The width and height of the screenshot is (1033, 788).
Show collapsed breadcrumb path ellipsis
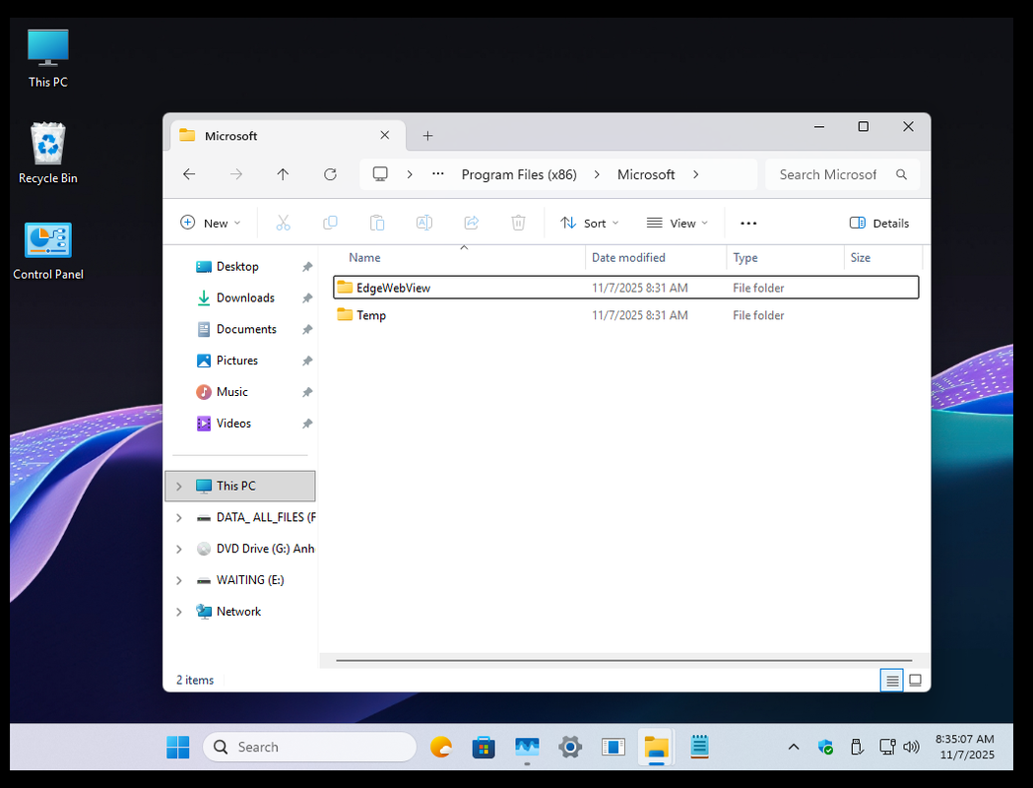tap(438, 174)
